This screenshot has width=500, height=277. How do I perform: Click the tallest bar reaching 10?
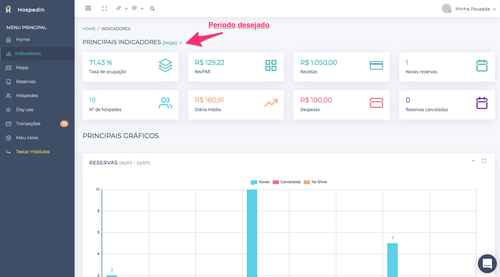coord(252,233)
